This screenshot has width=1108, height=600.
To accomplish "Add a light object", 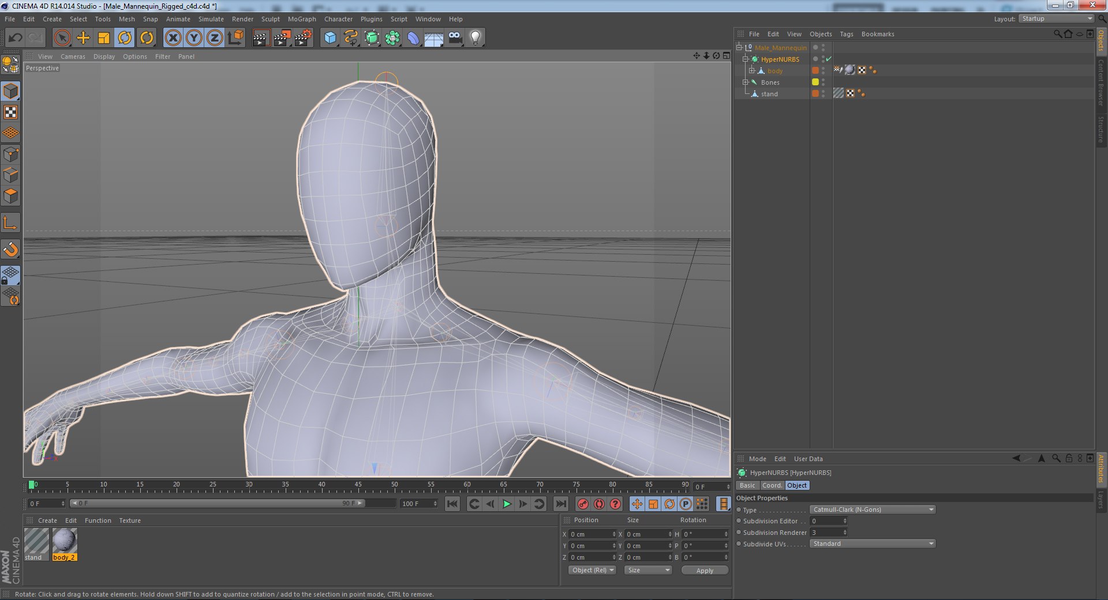I will click(476, 38).
